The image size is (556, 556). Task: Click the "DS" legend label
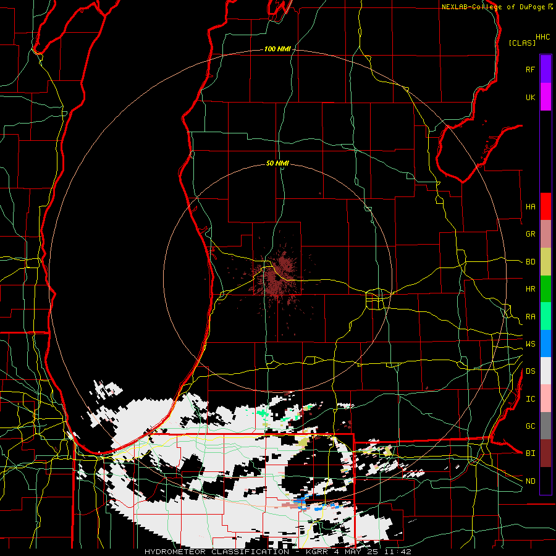[x=530, y=371]
